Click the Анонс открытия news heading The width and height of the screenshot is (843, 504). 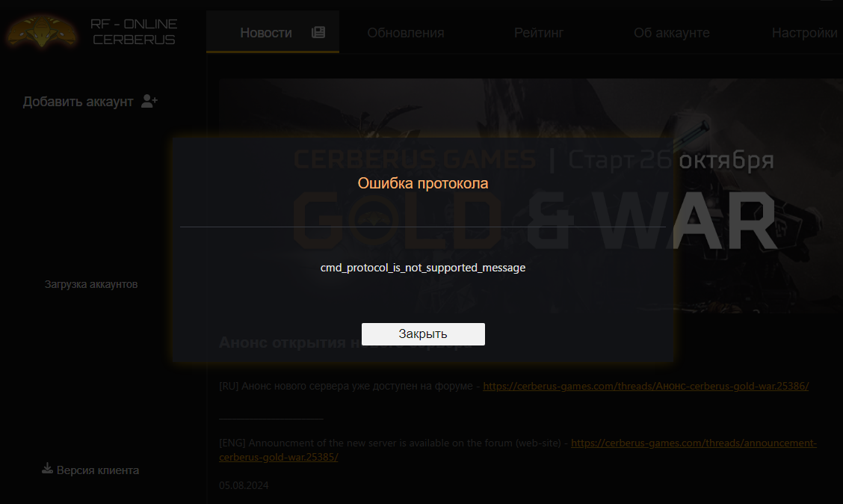point(346,342)
